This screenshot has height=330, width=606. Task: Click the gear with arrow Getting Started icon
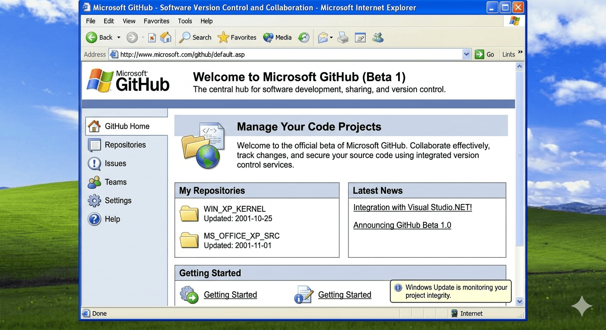pos(189,295)
